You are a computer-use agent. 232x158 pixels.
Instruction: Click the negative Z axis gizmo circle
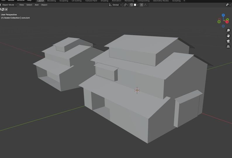223,26
